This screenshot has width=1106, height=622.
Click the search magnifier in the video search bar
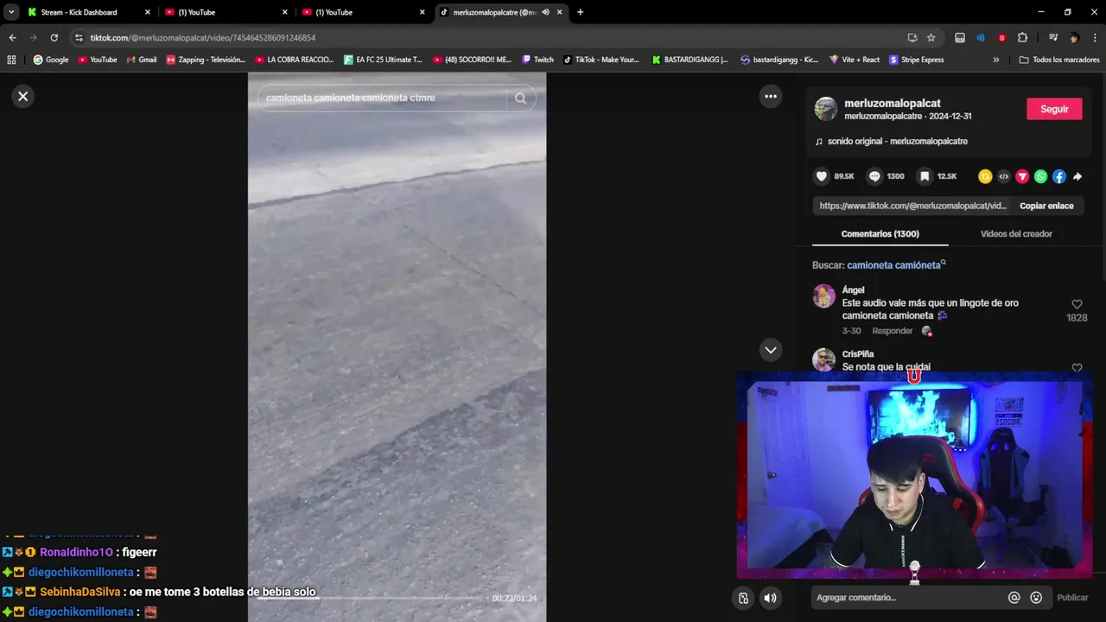coord(520,98)
